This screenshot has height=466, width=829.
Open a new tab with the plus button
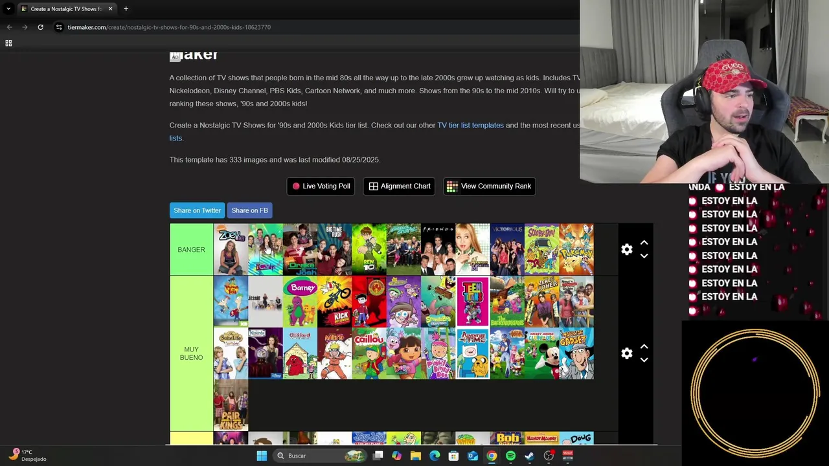pyautogui.click(x=126, y=9)
